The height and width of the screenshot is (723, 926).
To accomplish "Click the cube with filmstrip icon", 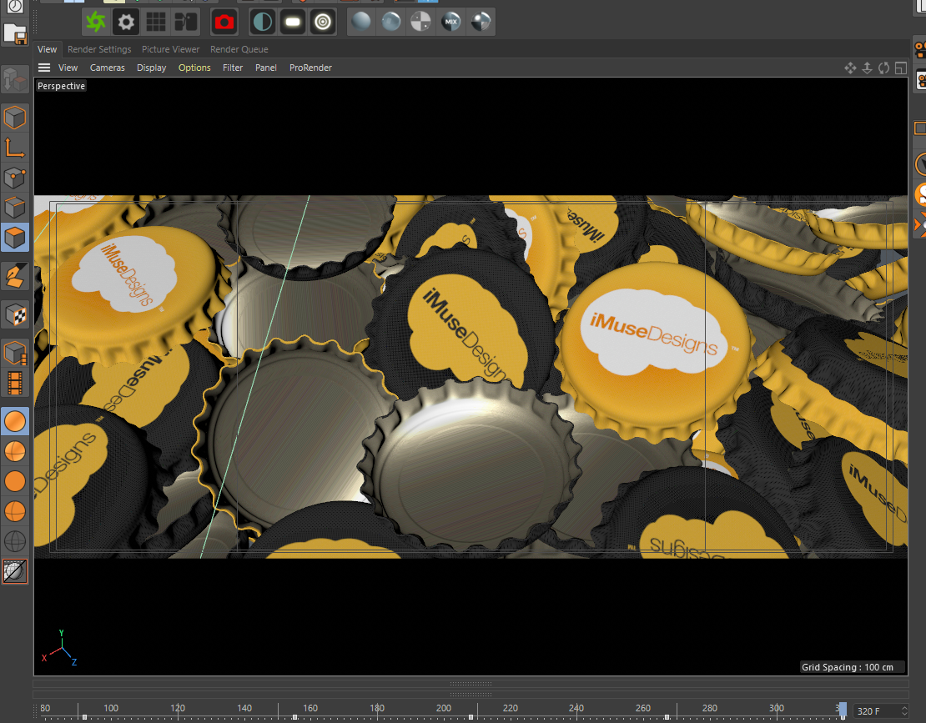I will 15,353.
